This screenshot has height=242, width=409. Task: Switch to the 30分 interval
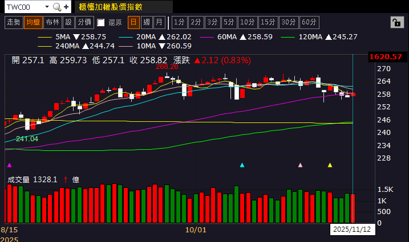pos(289,22)
